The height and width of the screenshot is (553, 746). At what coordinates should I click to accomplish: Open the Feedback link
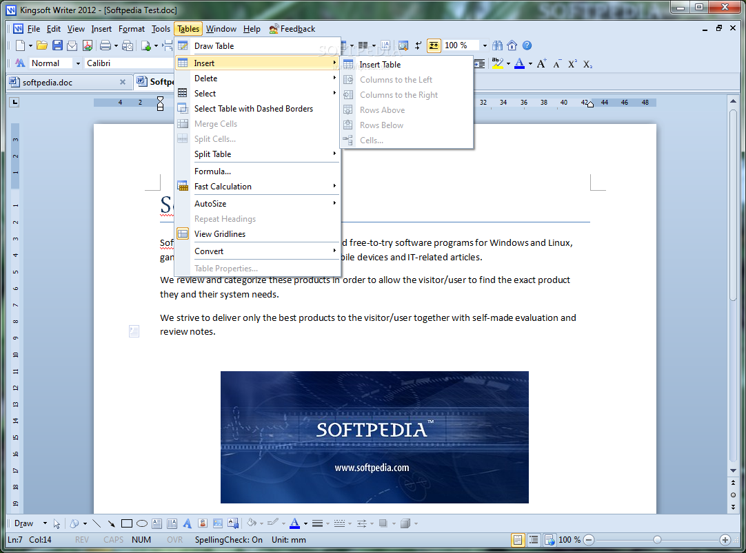click(292, 29)
